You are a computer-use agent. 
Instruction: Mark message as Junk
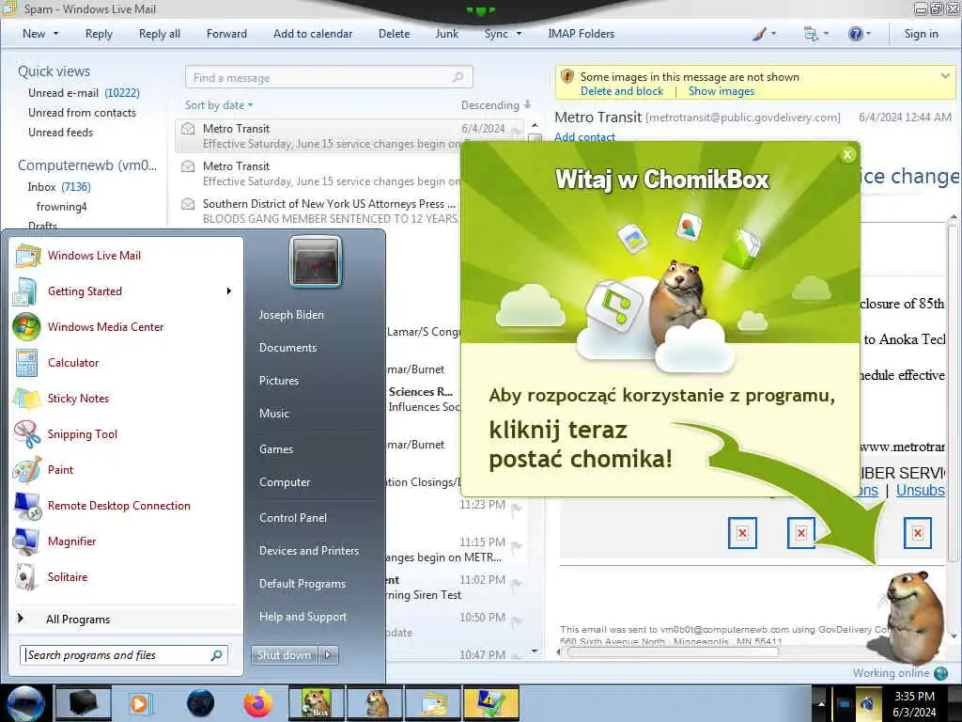pos(446,34)
